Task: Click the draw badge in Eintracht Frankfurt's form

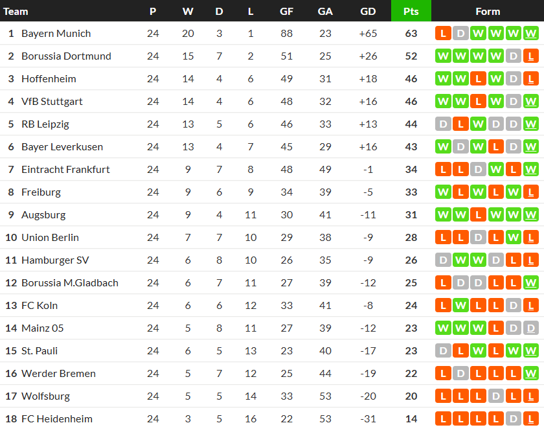Action: 479,169
